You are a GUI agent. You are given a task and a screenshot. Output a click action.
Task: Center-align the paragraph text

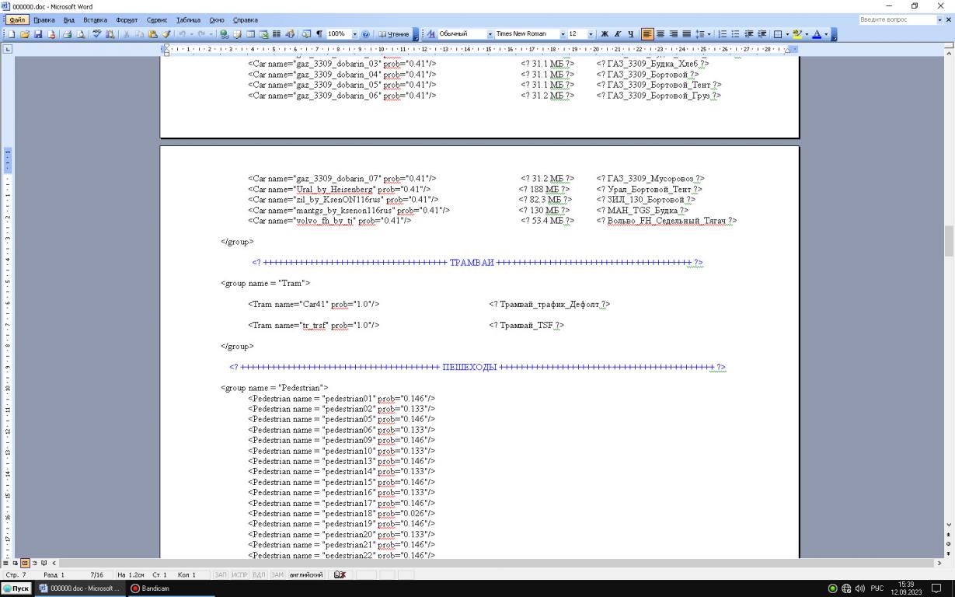coord(660,34)
